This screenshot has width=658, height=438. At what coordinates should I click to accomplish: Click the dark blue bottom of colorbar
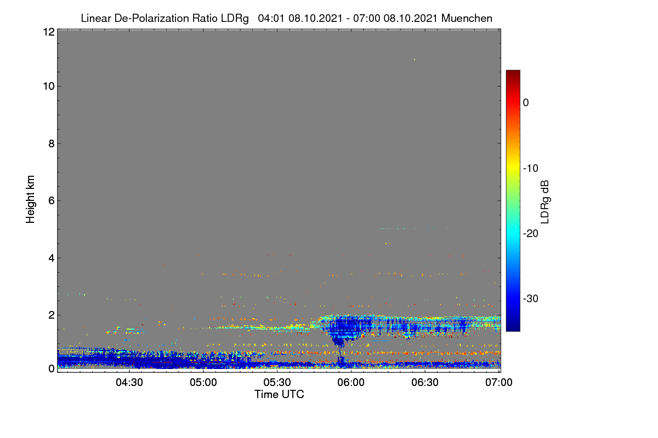point(513,327)
